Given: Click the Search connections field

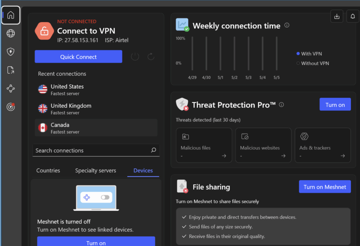Looking at the screenshot, I should click(96, 150).
